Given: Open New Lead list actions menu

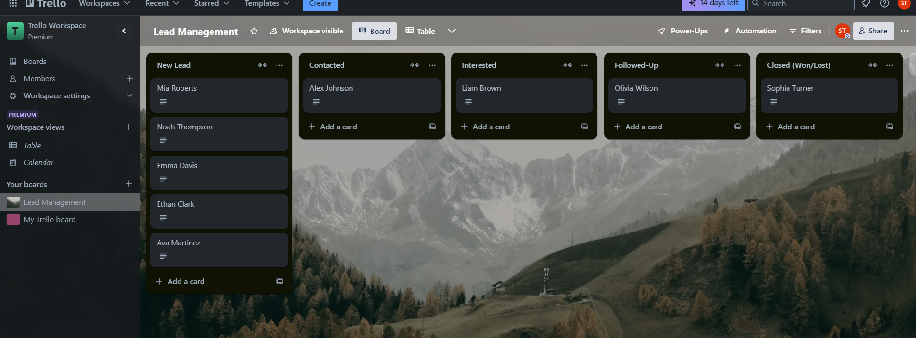Looking at the screenshot, I should (279, 65).
